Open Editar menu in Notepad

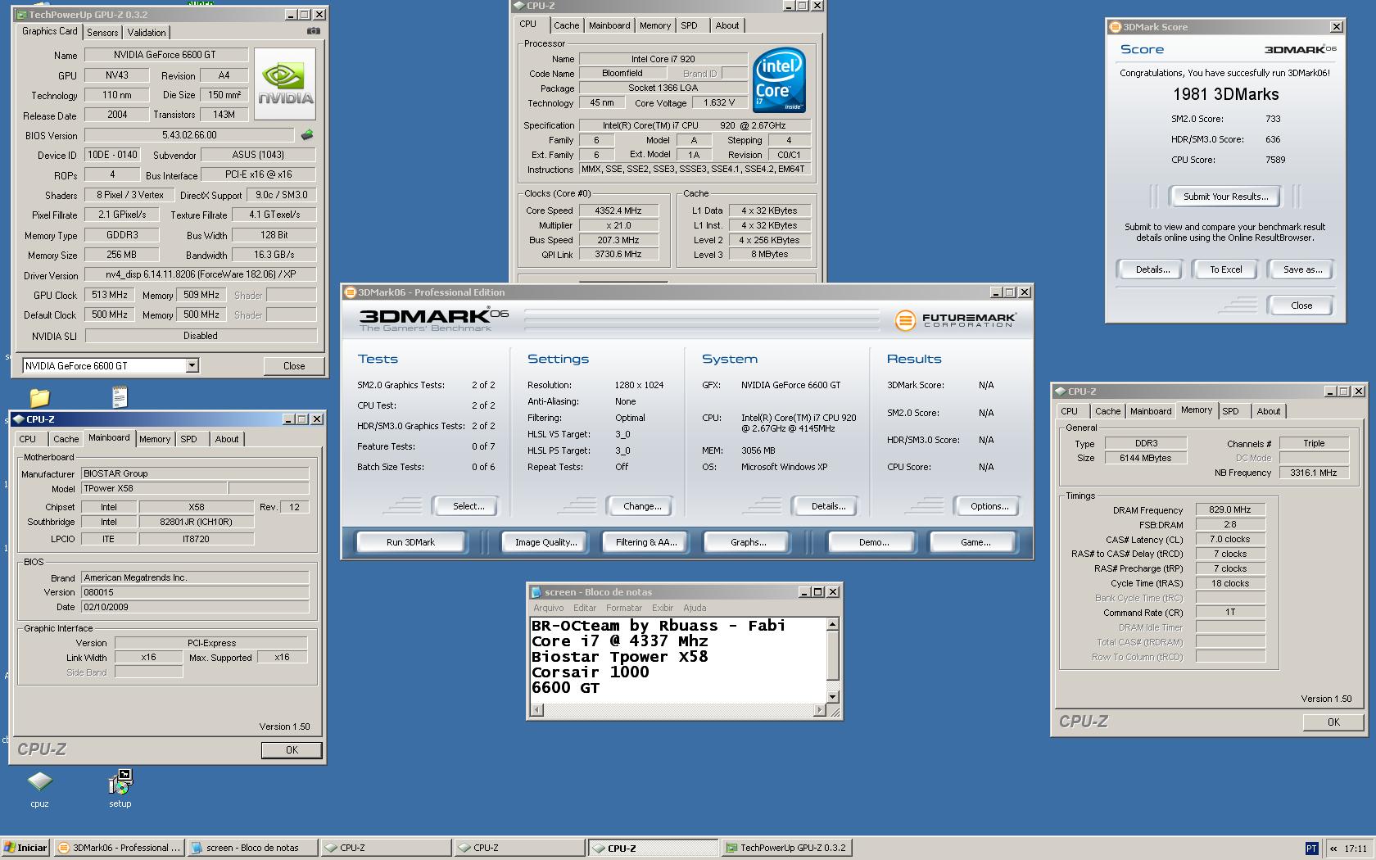tap(585, 608)
